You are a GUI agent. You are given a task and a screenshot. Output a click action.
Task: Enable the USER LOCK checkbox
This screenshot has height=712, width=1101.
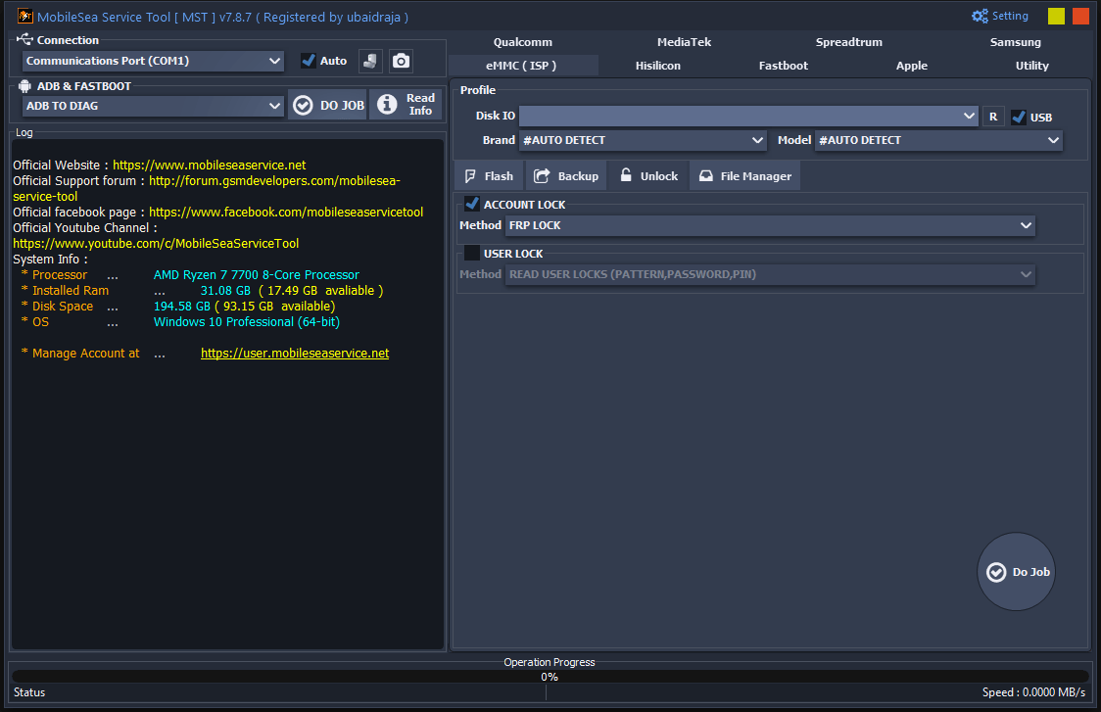[x=471, y=253]
